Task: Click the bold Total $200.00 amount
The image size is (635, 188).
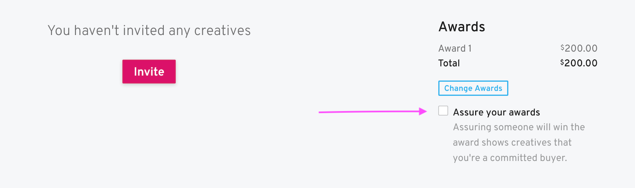Action: tap(579, 63)
